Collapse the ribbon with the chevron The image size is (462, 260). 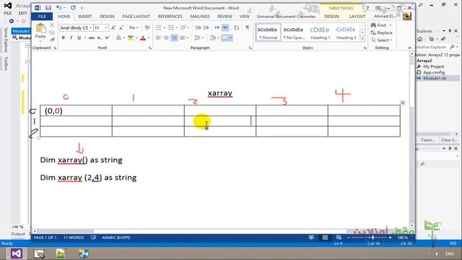pyautogui.click(x=409, y=48)
